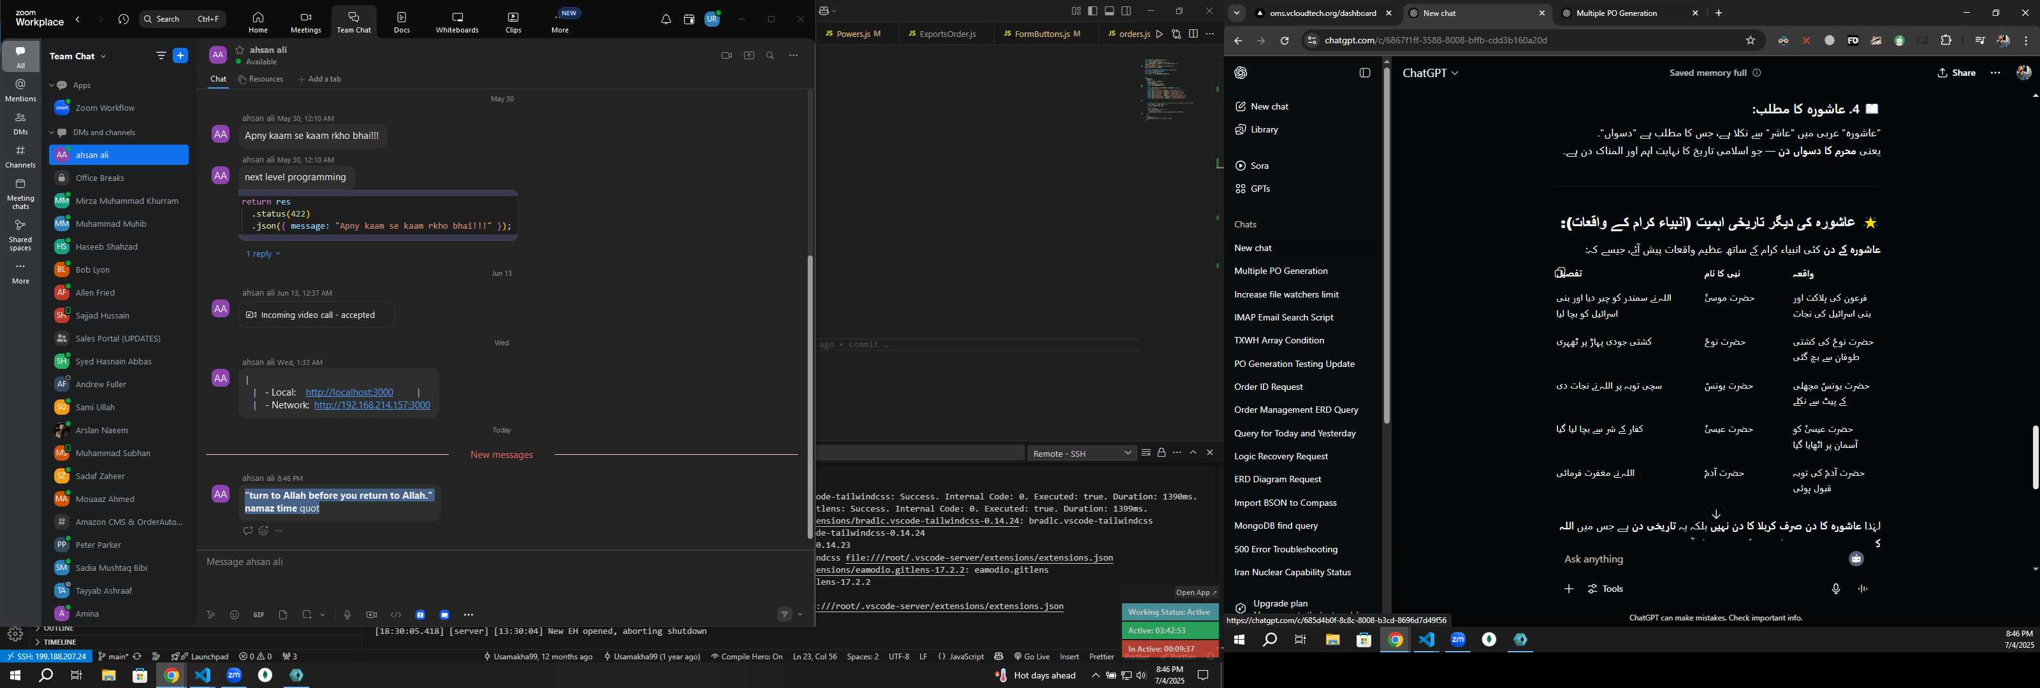Run orders.js with play icon in VS Code
Screen dimensions: 2040x688
[1160, 34]
